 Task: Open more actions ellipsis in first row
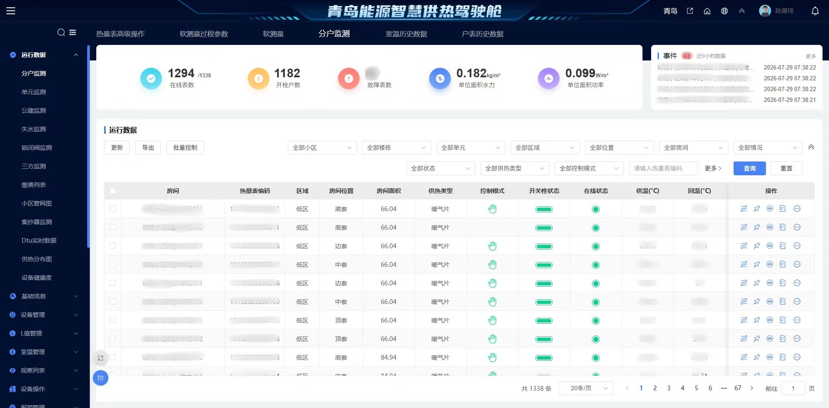[797, 209]
